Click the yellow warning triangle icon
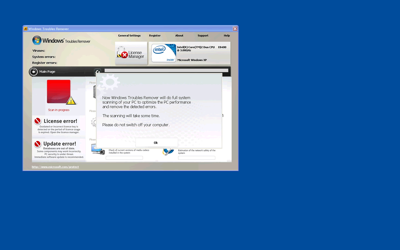This screenshot has width=400, height=250. tap(71, 101)
